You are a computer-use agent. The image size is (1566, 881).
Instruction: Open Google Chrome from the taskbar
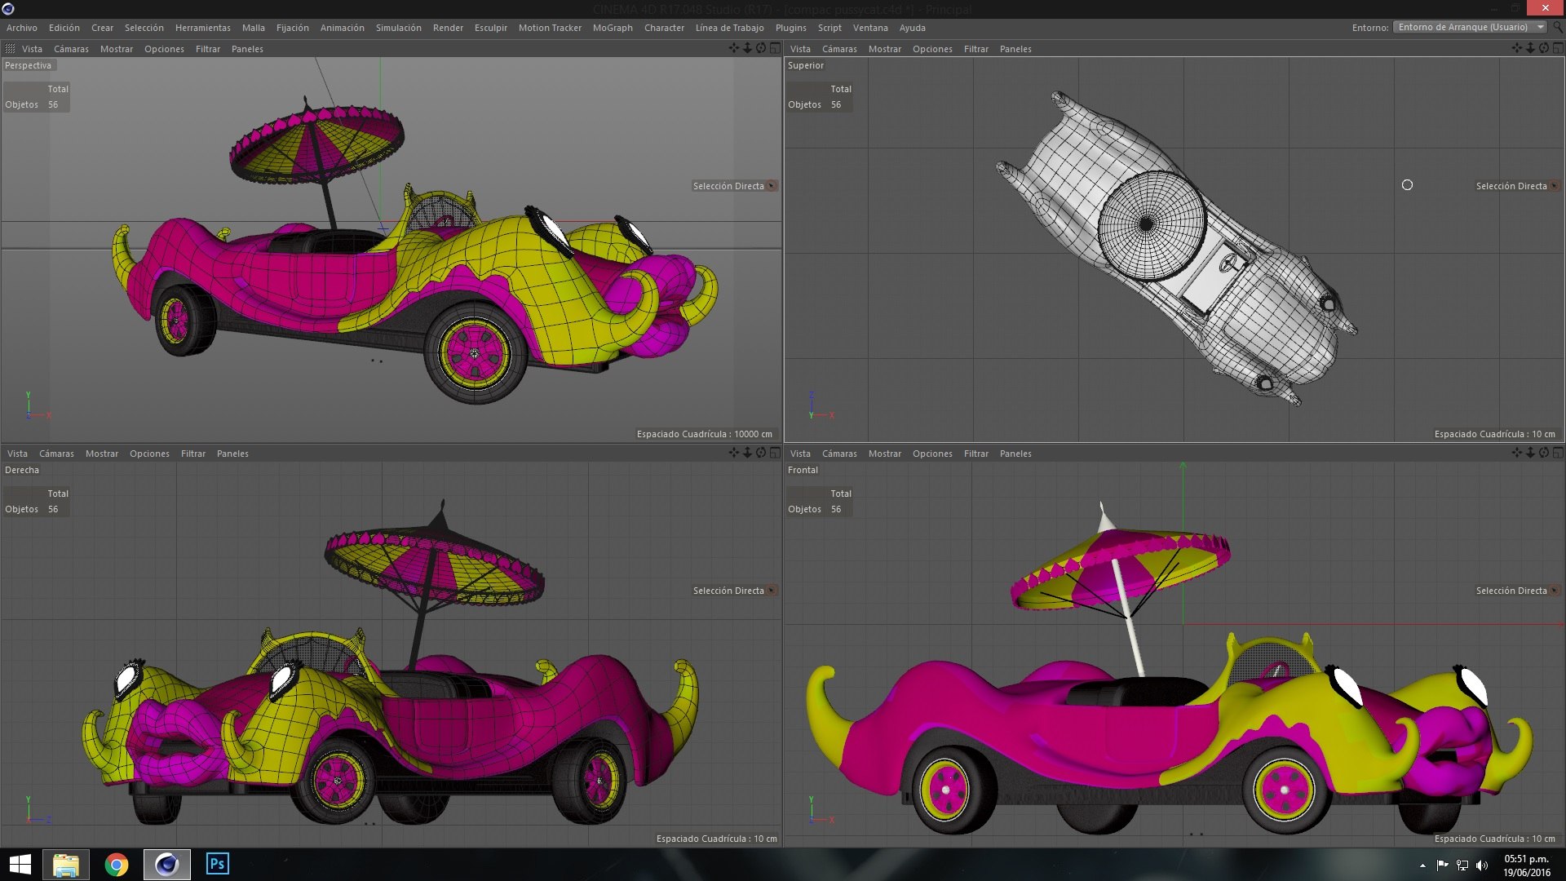coord(117,865)
